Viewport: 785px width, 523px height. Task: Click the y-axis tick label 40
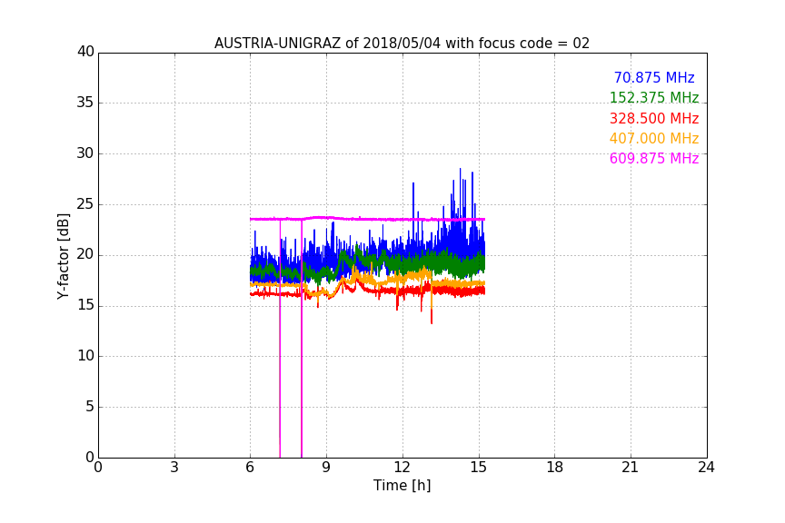tap(85, 52)
